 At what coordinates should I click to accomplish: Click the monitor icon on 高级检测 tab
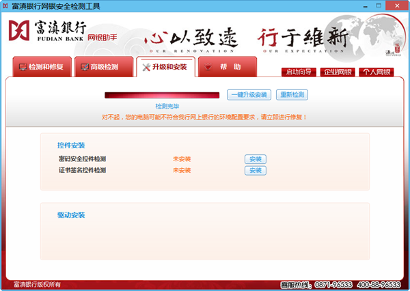(85, 68)
